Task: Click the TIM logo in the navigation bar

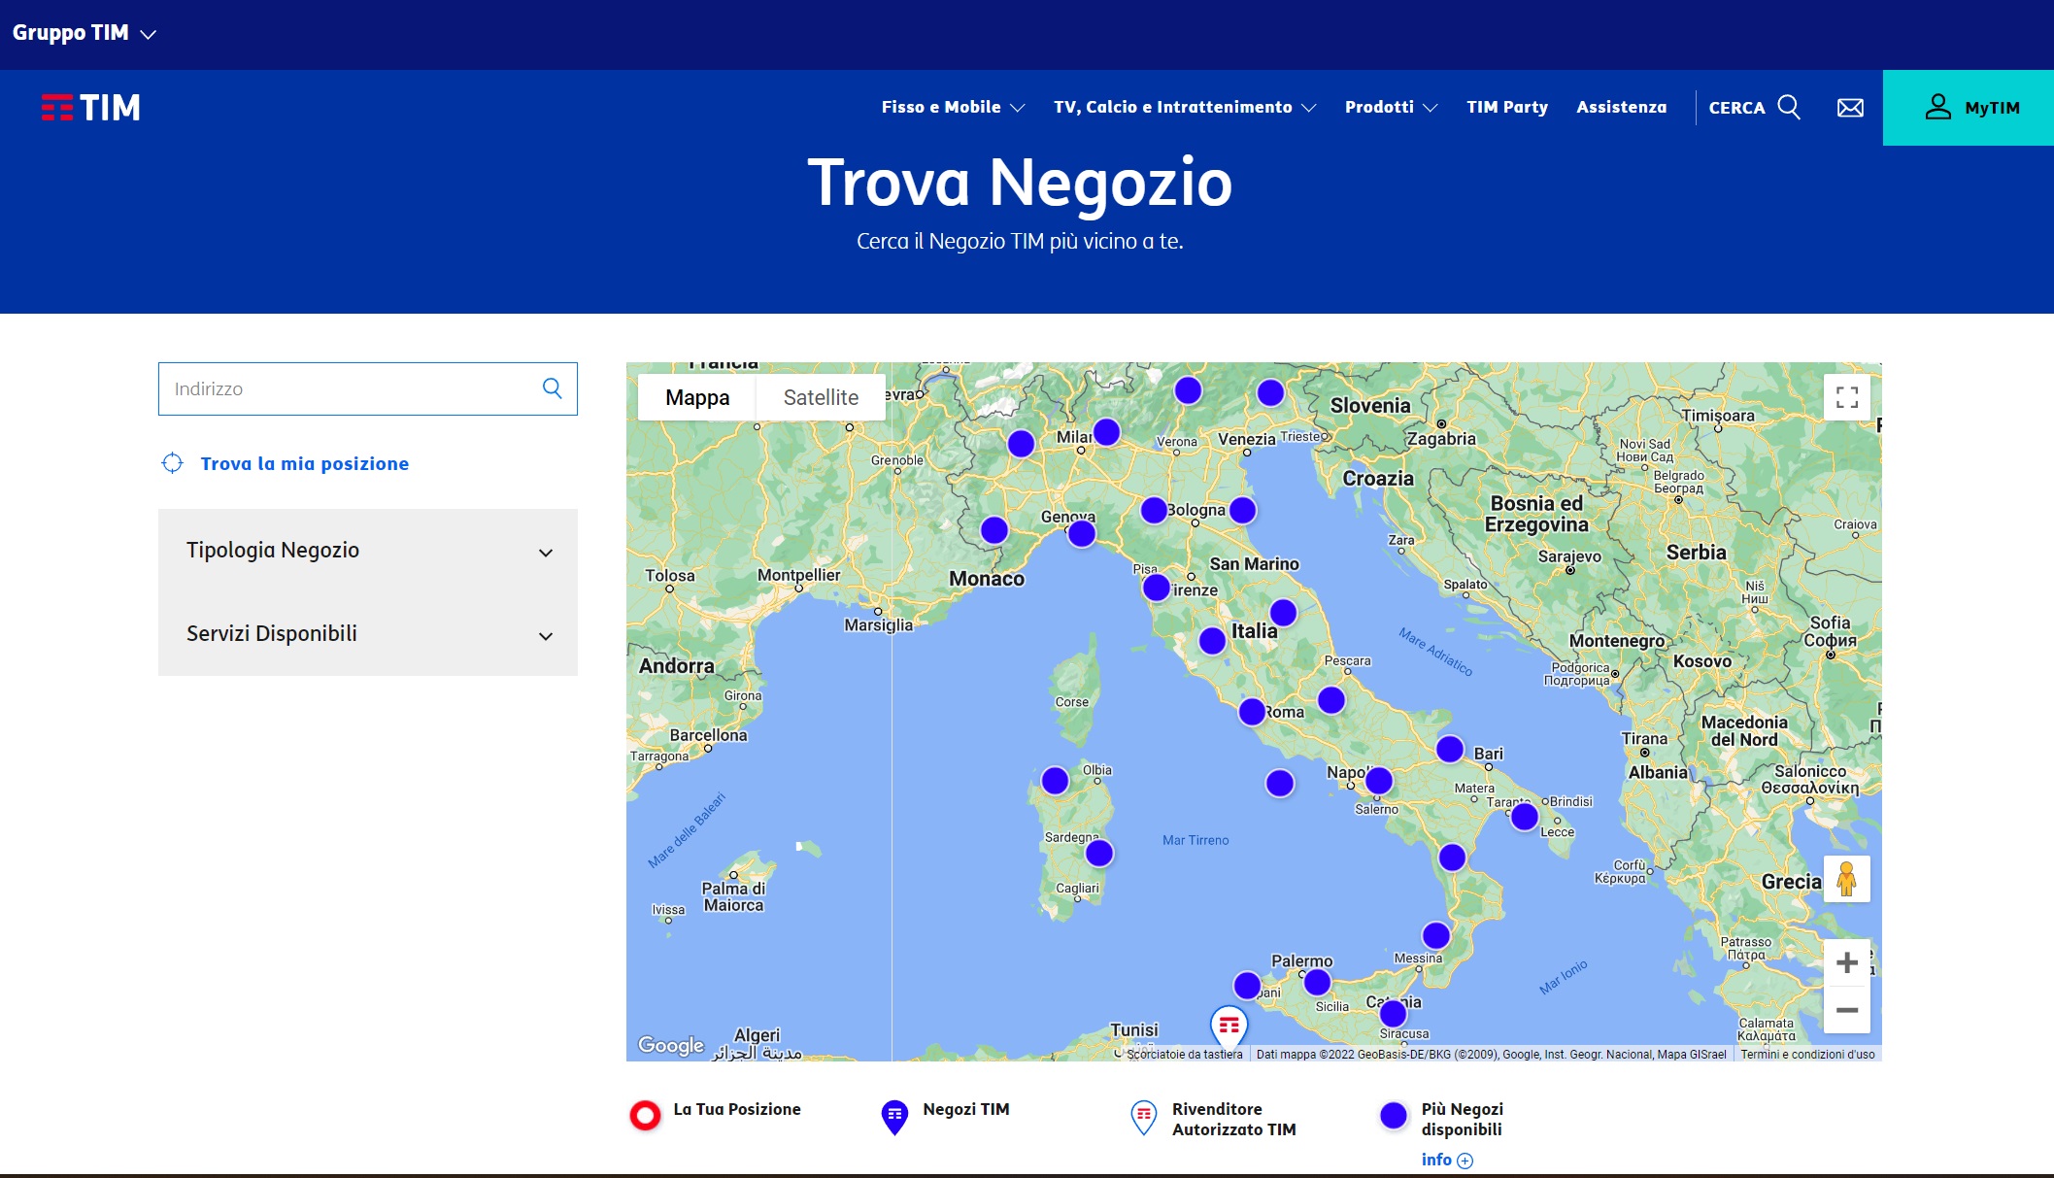Action: click(x=90, y=107)
